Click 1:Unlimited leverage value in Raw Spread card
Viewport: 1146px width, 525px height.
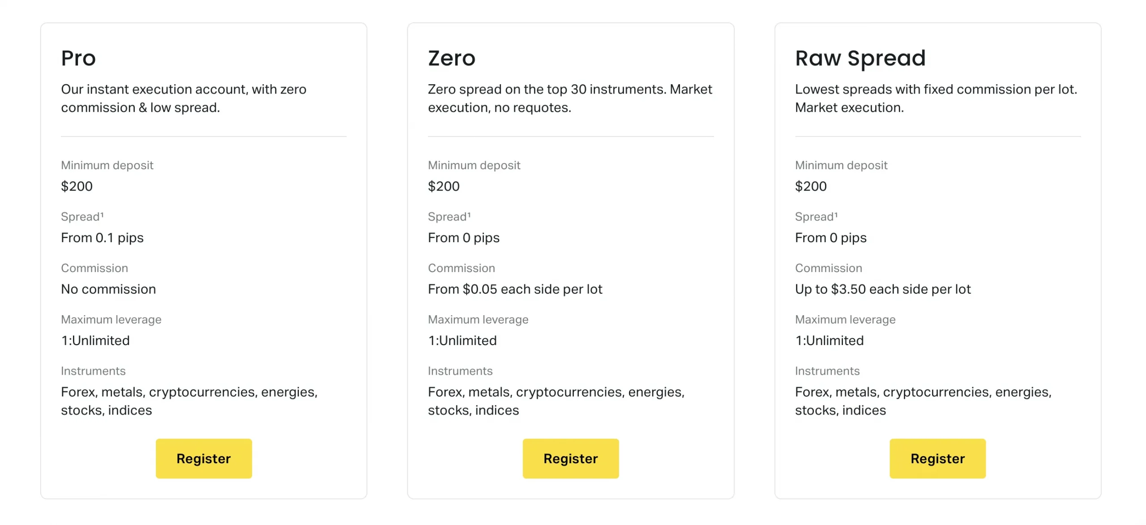click(x=829, y=341)
